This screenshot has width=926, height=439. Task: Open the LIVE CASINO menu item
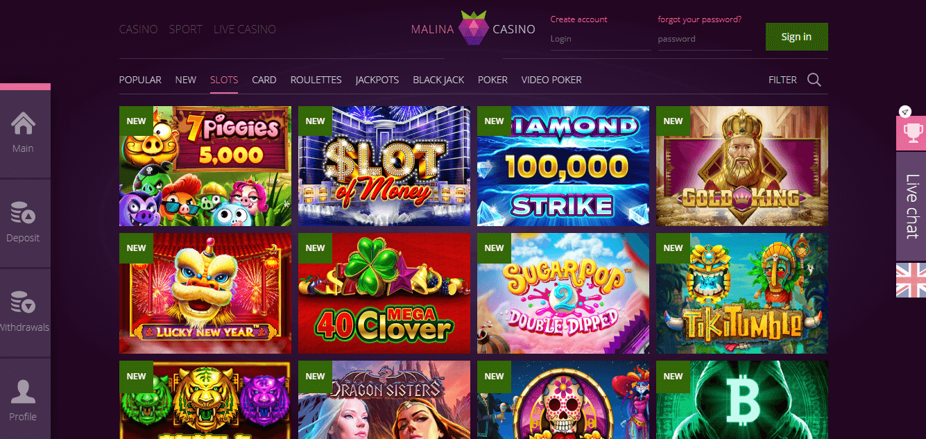point(245,29)
